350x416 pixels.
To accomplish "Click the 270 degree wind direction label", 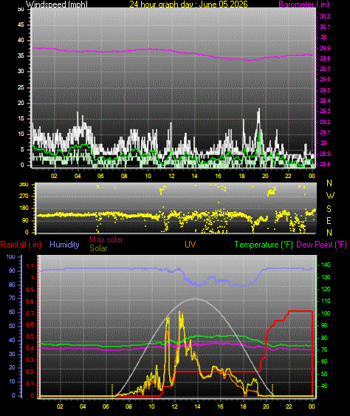I will coord(24,196).
